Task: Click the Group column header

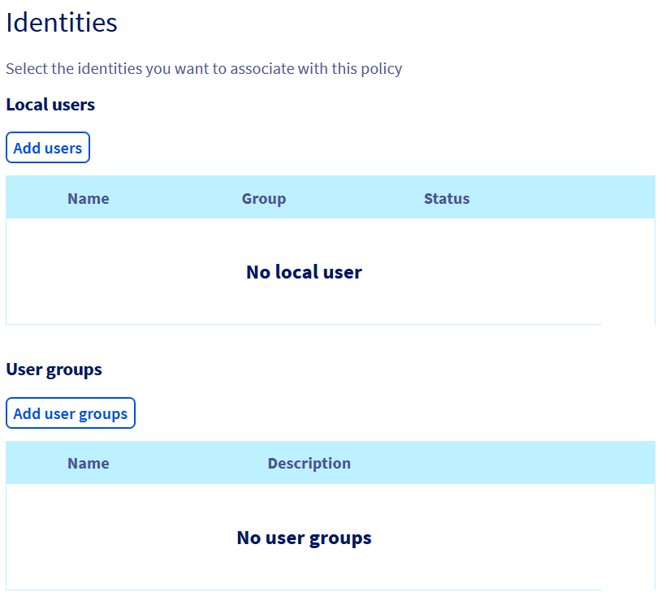Action: [263, 198]
